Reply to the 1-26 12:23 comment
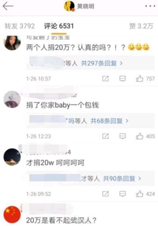158x226 pixels. pyautogui.click(x=123, y=136)
